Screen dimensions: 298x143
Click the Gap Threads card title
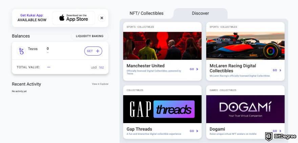click(139, 129)
